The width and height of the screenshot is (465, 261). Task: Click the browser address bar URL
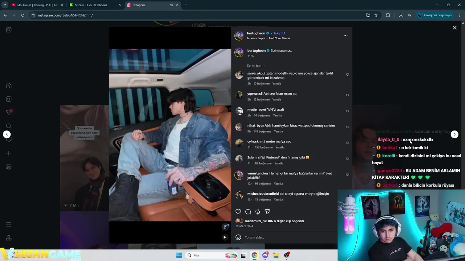pyautogui.click(x=65, y=15)
